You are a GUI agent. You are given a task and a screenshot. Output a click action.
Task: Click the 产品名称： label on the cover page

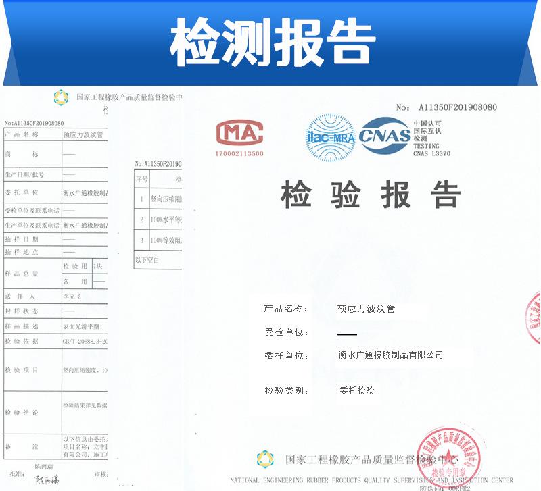(285, 309)
